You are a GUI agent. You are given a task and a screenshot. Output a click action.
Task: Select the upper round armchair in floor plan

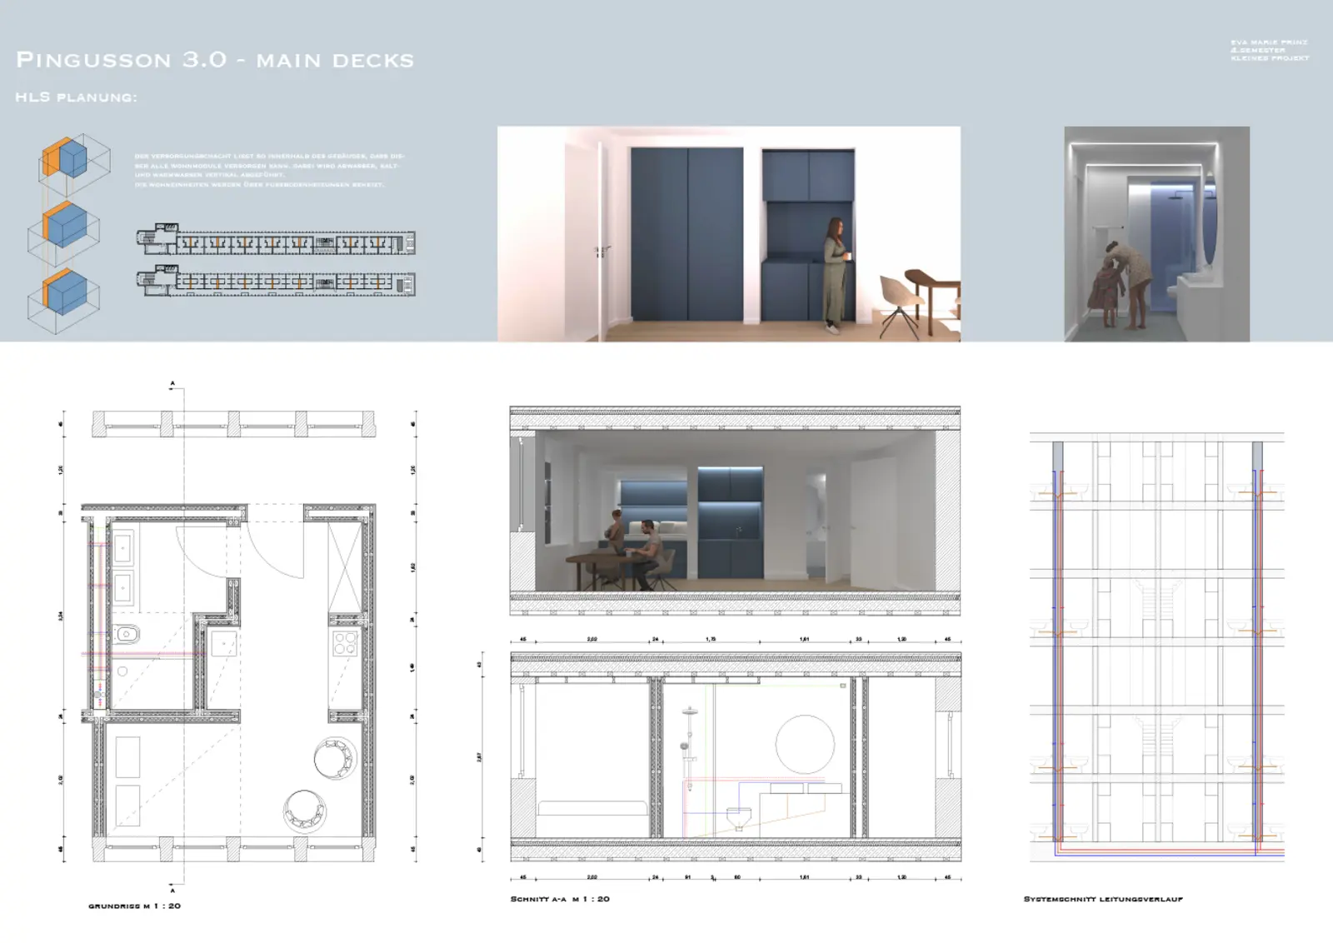(x=337, y=759)
